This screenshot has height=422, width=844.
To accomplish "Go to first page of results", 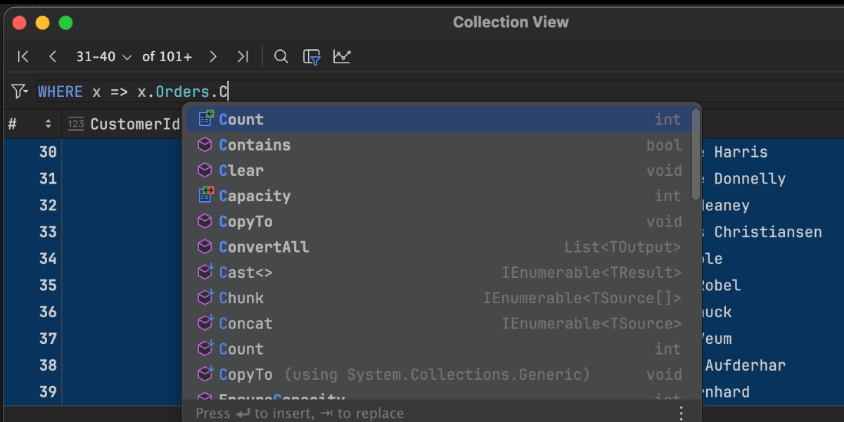I will point(23,57).
